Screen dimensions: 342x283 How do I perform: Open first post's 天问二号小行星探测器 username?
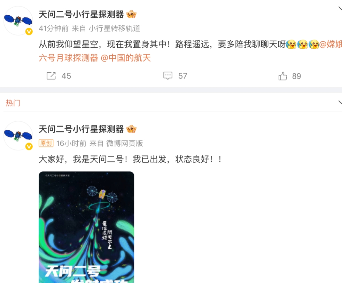coord(81,14)
